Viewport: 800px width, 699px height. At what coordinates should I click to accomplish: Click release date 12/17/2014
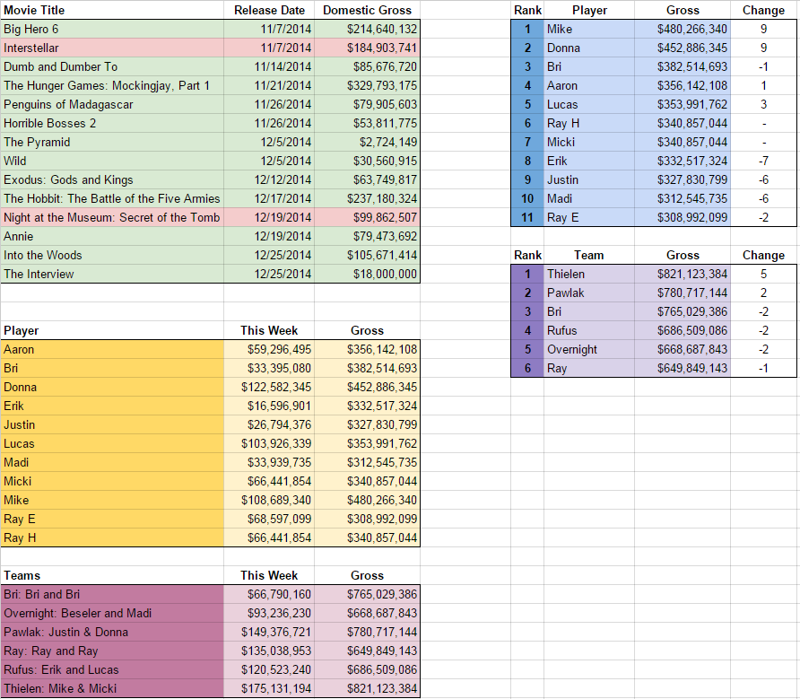269,198
